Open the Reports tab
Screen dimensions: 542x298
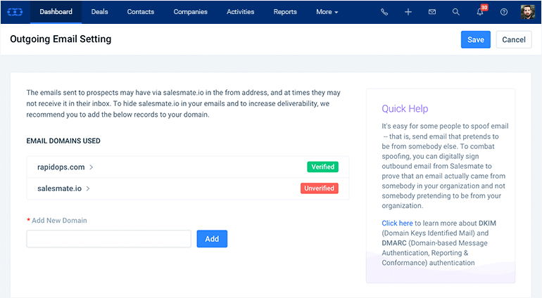(x=285, y=12)
